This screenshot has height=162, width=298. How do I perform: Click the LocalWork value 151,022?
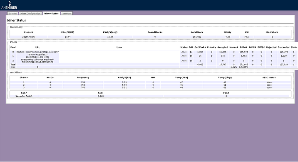point(197,37)
